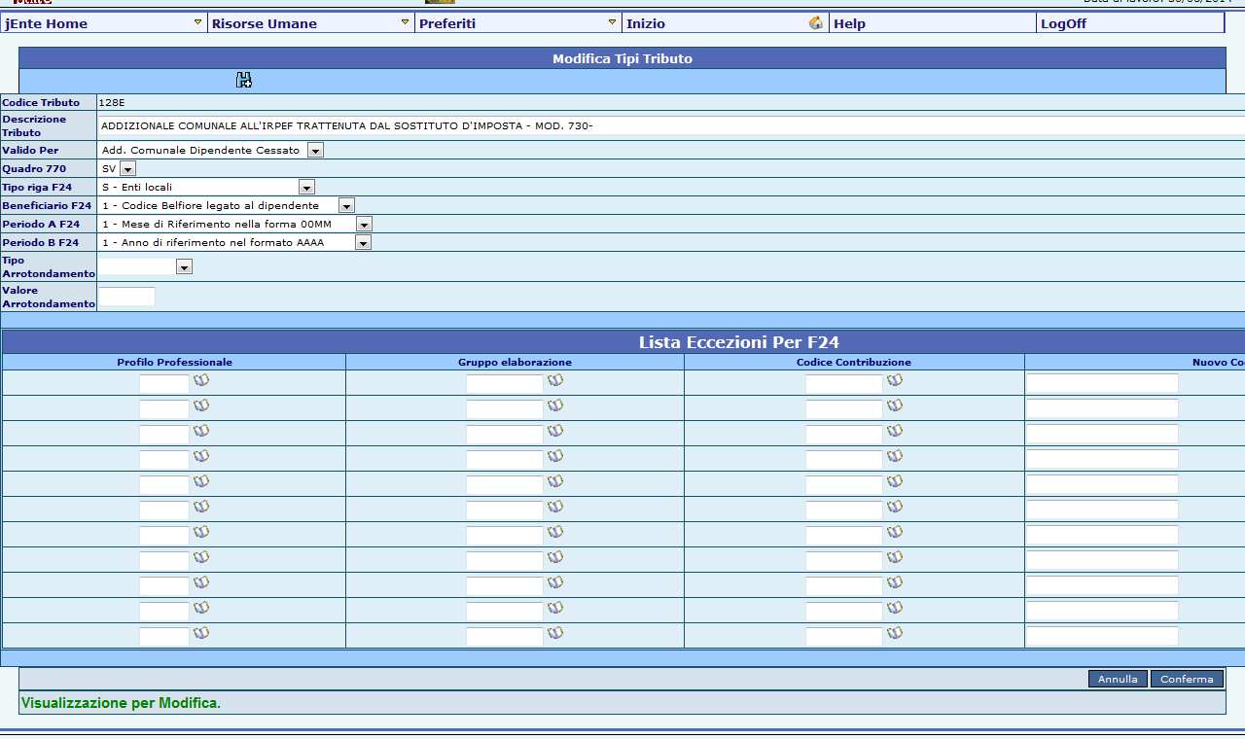Click the Gruppo elaborazione column header
This screenshot has width=1245, height=739.
(515, 362)
